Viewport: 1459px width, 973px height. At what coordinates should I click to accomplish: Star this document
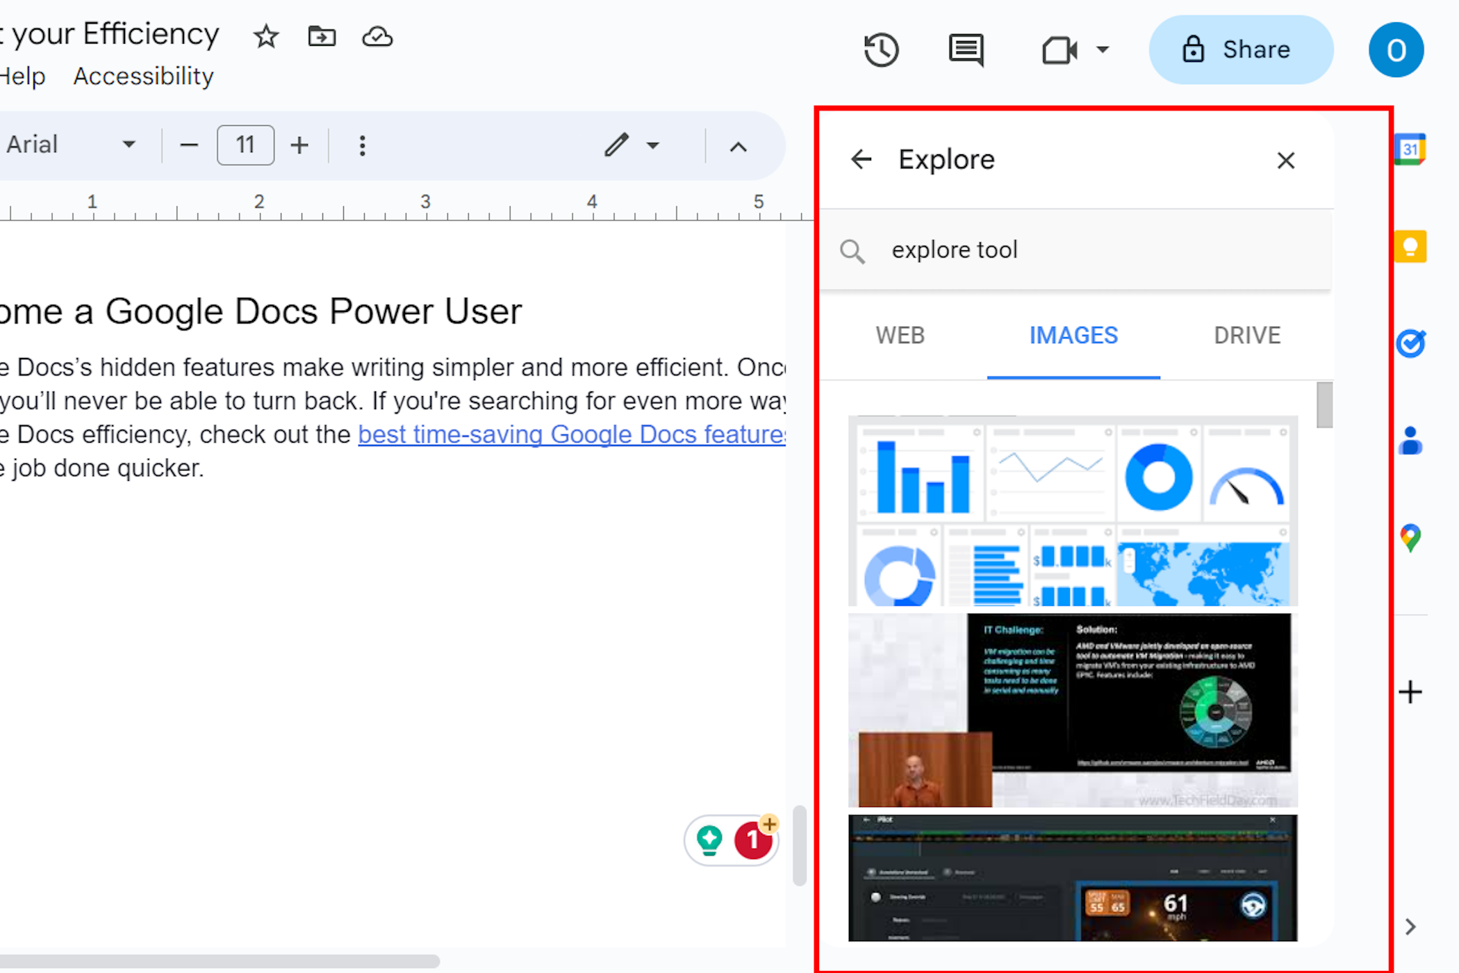(x=265, y=36)
